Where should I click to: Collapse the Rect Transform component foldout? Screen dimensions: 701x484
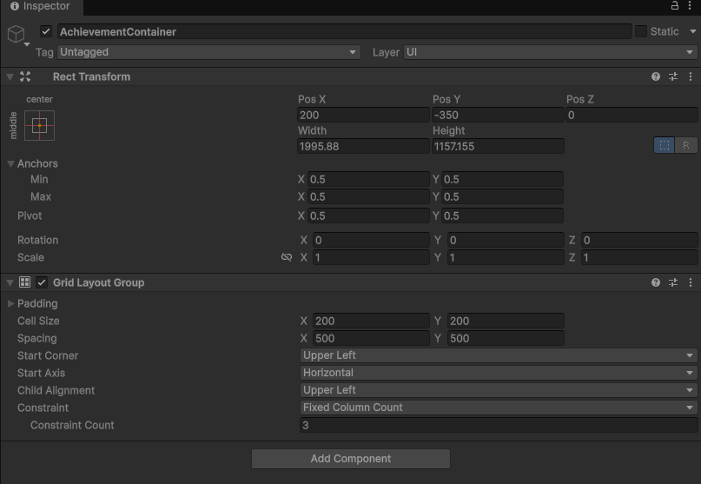(10, 77)
